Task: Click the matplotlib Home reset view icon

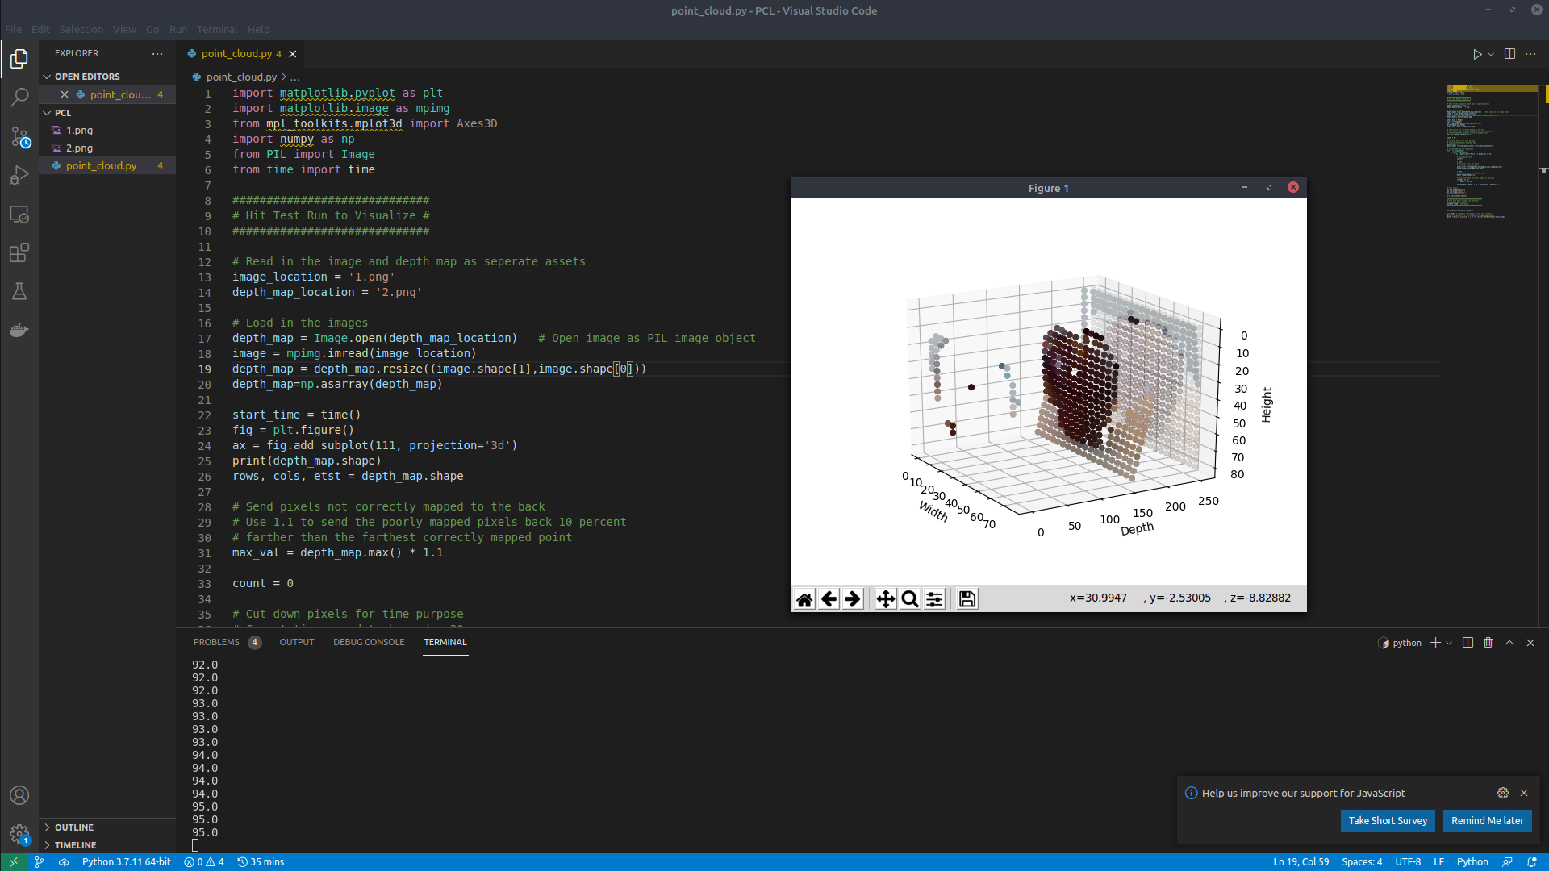Action: pos(804,599)
